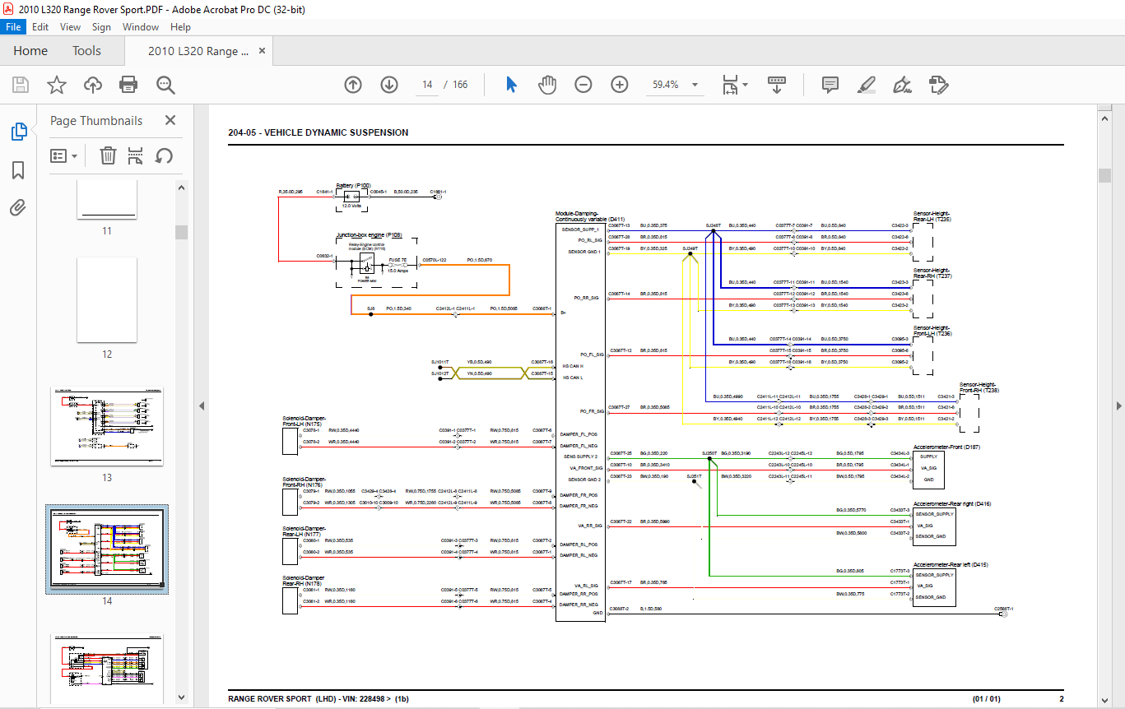Image resolution: width=1125 pixels, height=709 pixels.
Task: Select the 2010 L320 Range document tab
Action: point(198,51)
